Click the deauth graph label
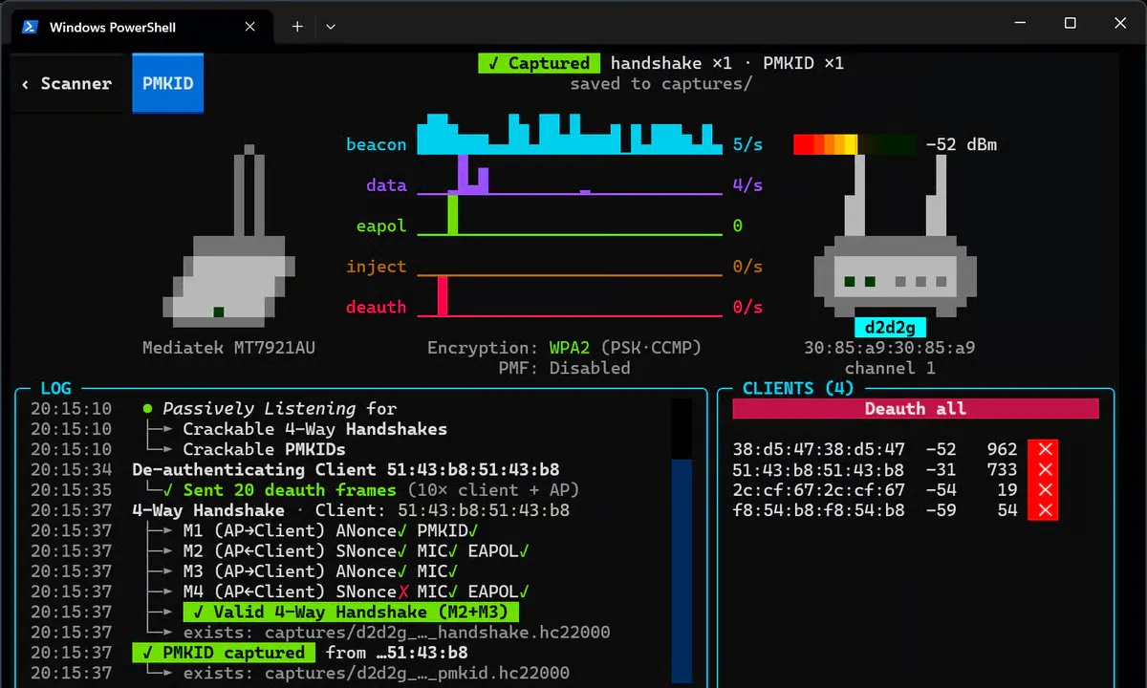 [377, 307]
